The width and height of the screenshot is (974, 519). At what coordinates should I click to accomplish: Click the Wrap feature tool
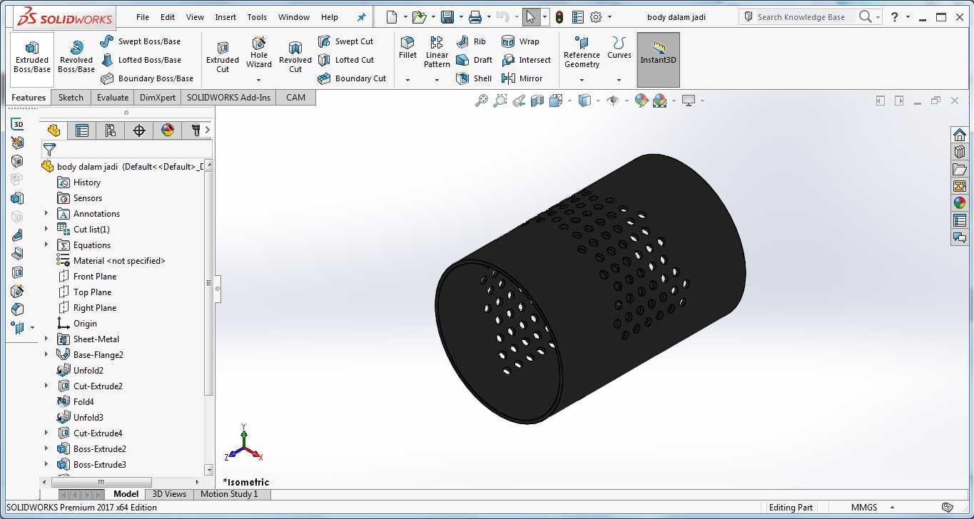[x=520, y=41]
